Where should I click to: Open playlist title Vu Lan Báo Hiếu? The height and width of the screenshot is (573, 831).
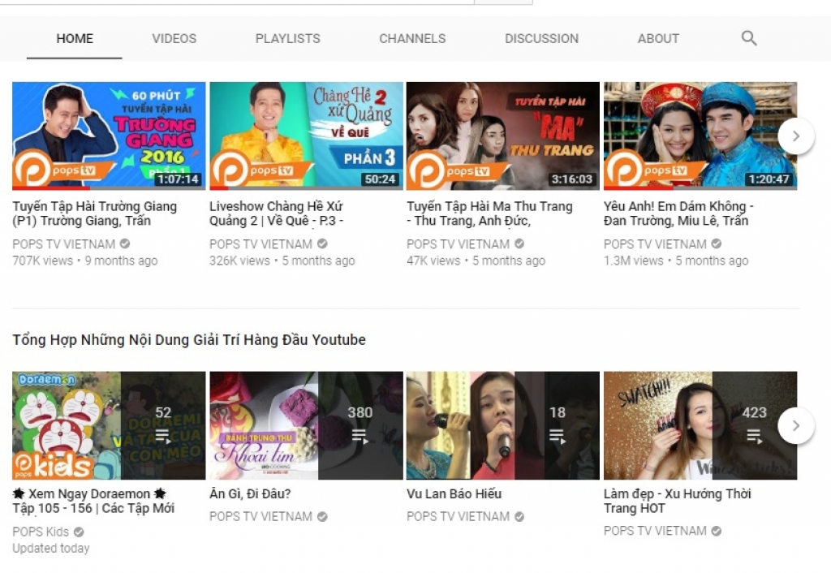(x=454, y=493)
